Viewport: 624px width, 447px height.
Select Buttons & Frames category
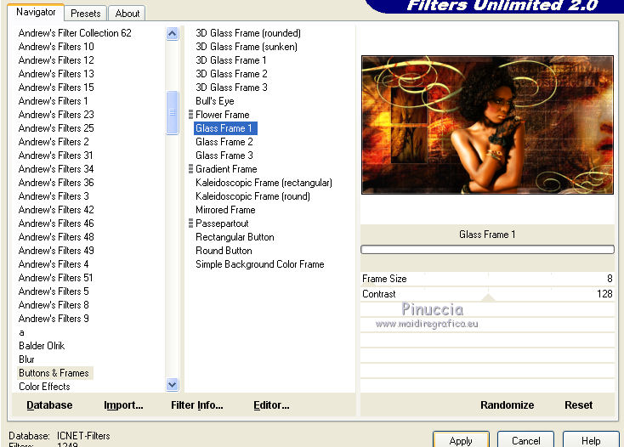click(54, 373)
